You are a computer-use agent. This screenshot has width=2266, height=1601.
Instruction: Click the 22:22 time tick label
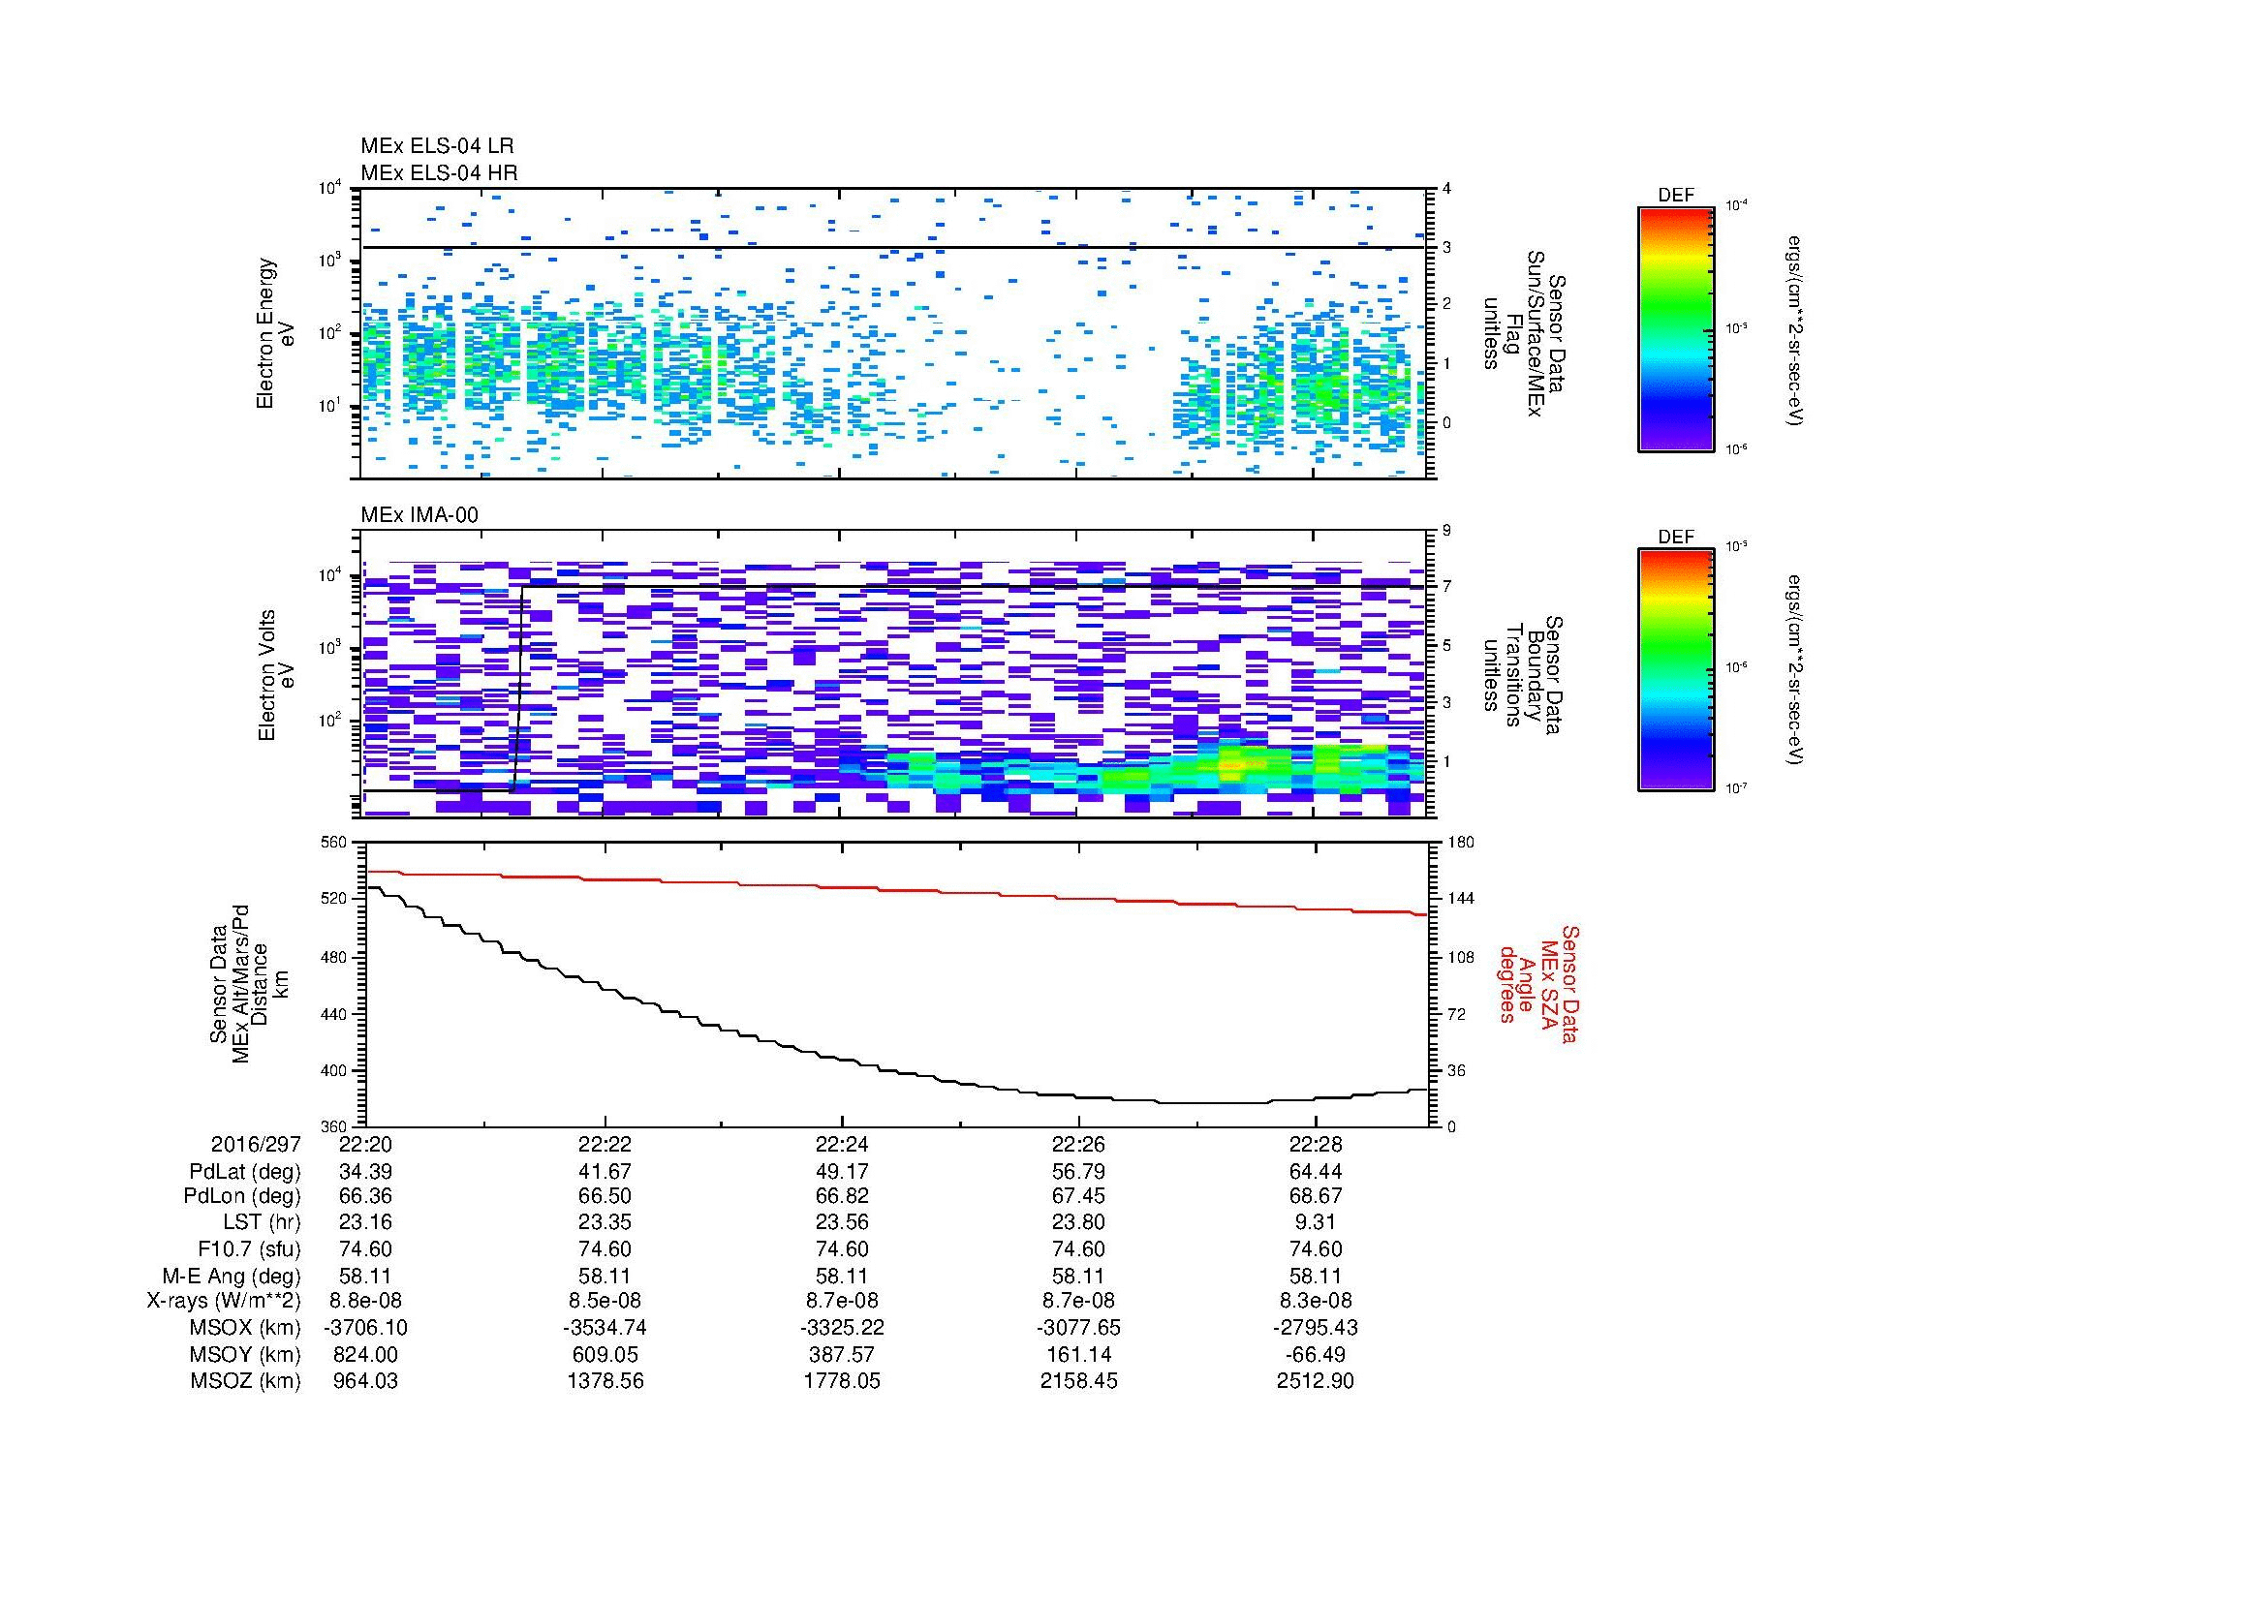(x=604, y=1144)
